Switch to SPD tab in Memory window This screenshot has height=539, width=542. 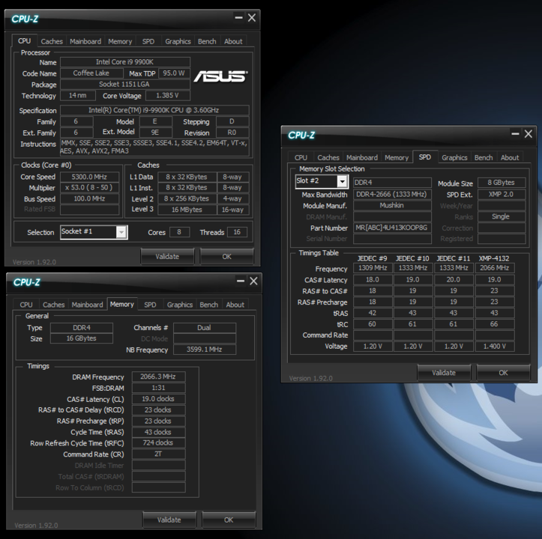pyautogui.click(x=150, y=305)
